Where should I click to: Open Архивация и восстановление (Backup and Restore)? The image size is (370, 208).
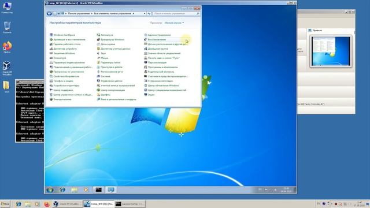[x=68, y=40]
